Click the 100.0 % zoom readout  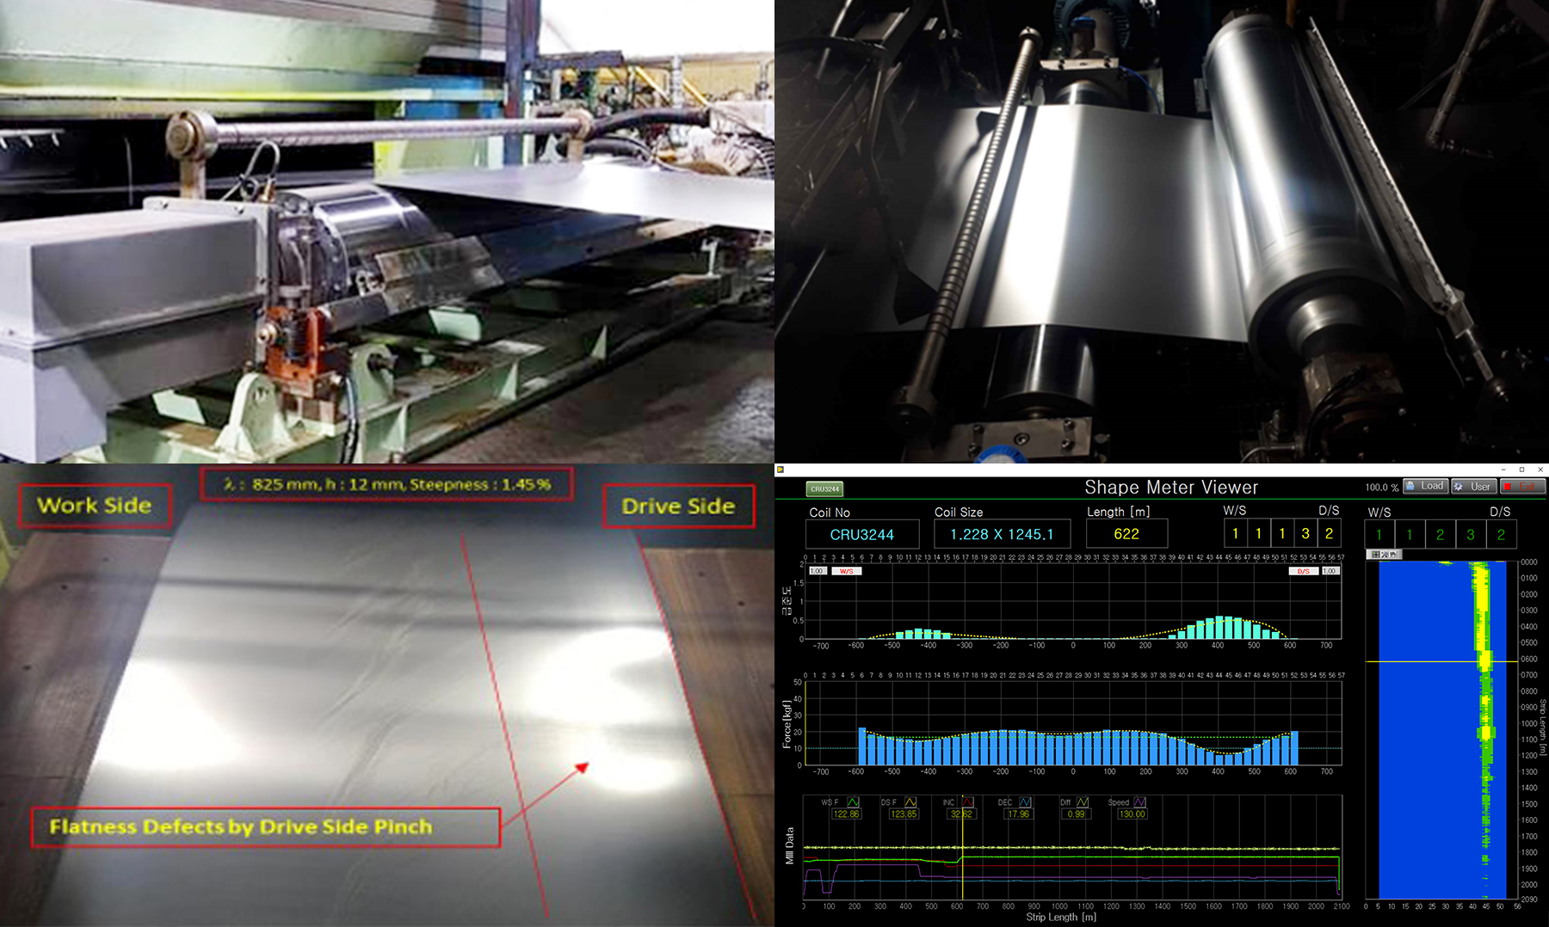1382,487
